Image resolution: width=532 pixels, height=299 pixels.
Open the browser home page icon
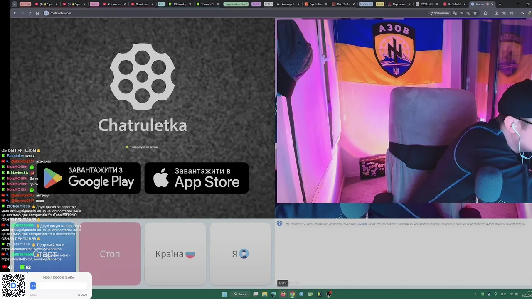click(37, 13)
